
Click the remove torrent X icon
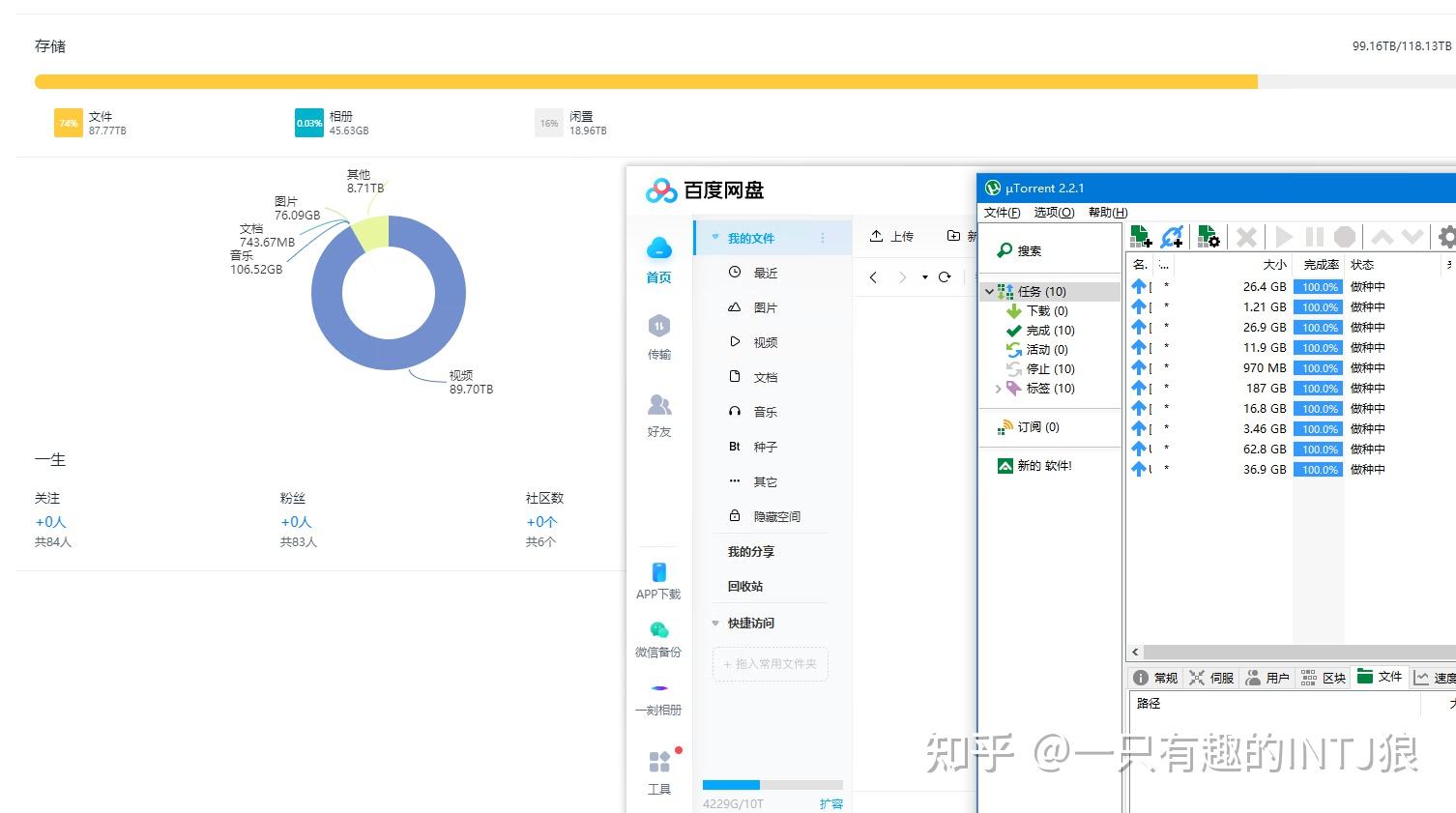(x=1247, y=237)
